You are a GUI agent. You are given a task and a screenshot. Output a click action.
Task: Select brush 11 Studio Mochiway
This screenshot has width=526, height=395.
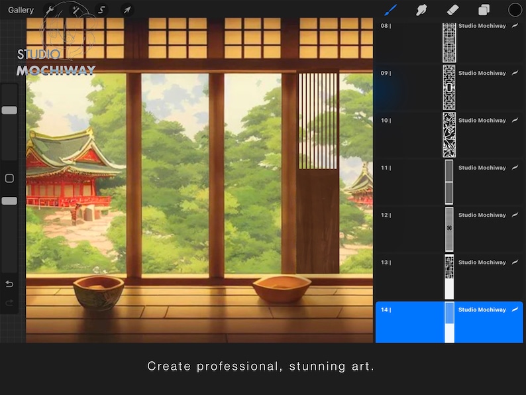[x=449, y=182]
